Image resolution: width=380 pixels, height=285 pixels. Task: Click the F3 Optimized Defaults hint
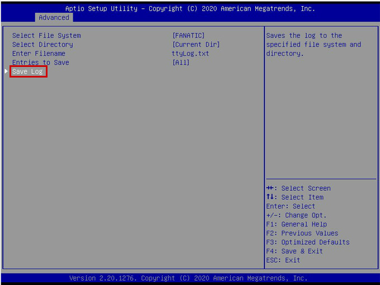307,242
